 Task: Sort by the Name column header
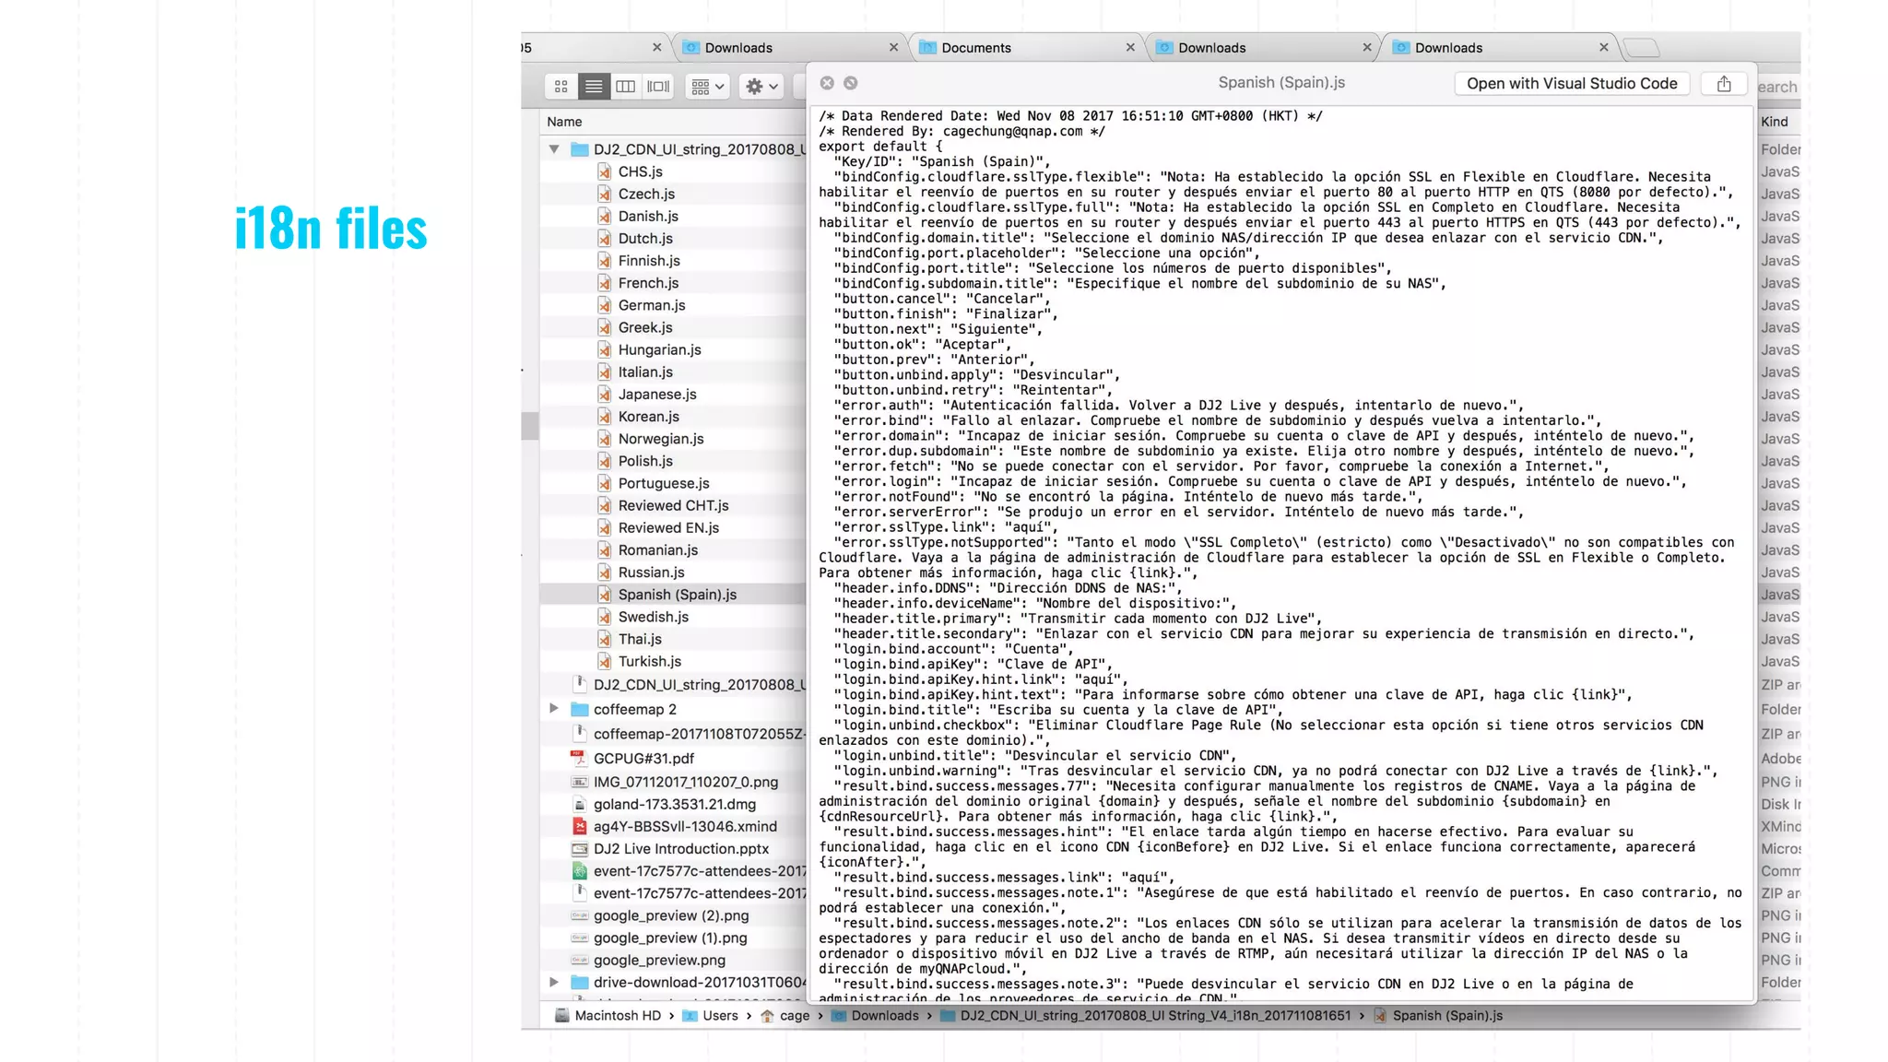tap(564, 122)
